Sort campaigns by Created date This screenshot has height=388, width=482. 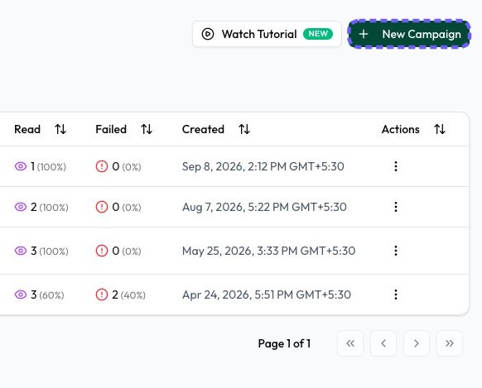[244, 129]
